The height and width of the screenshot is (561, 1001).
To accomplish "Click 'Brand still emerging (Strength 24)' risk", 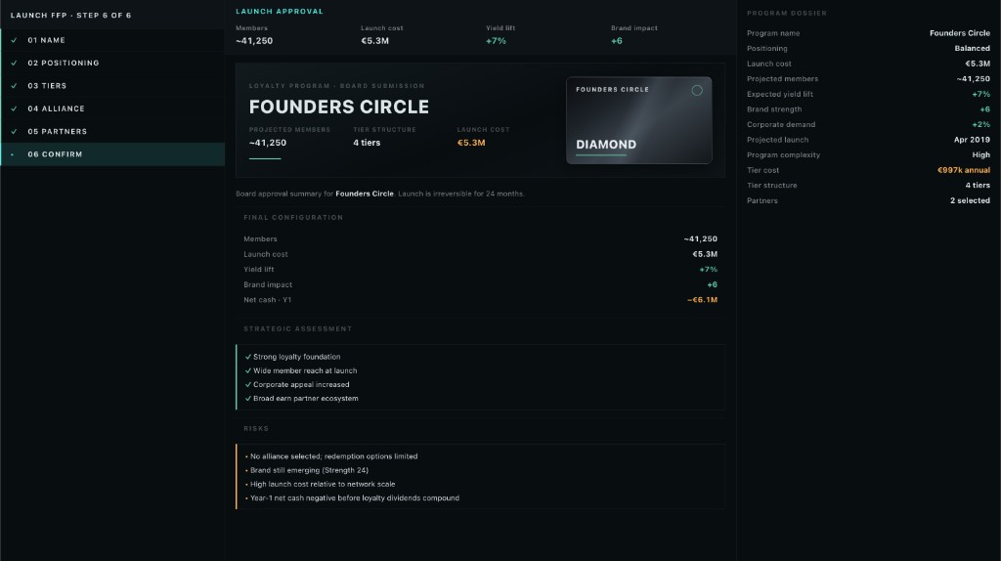I will click(309, 470).
